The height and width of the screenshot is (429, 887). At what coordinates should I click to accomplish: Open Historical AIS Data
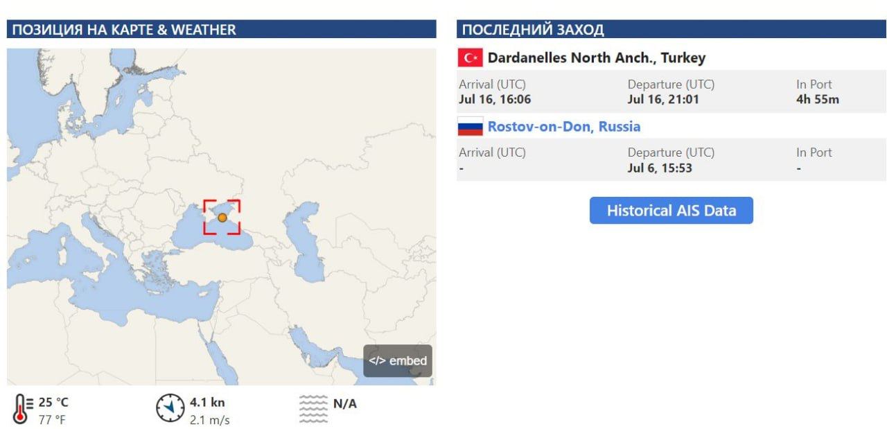[671, 211]
